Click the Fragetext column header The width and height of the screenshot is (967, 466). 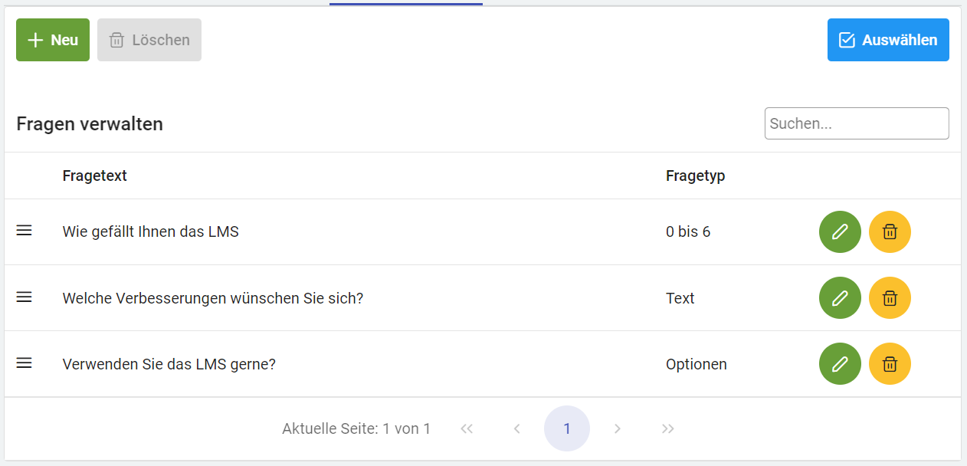click(95, 176)
